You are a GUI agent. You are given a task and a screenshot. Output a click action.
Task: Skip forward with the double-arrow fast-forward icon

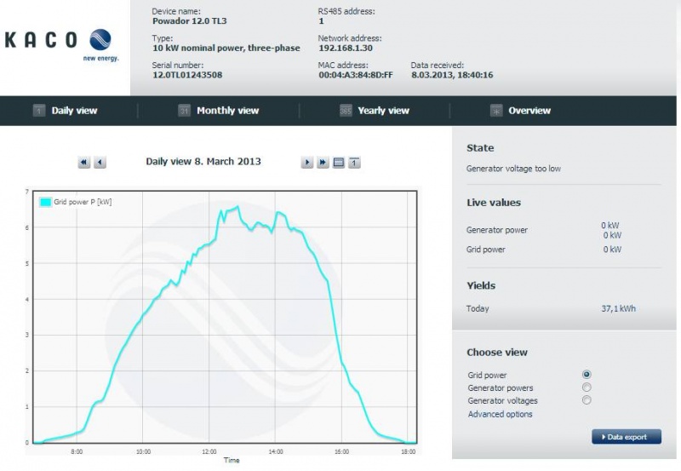point(323,162)
